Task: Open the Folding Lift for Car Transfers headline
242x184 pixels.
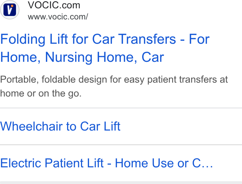Action: [x=105, y=48]
